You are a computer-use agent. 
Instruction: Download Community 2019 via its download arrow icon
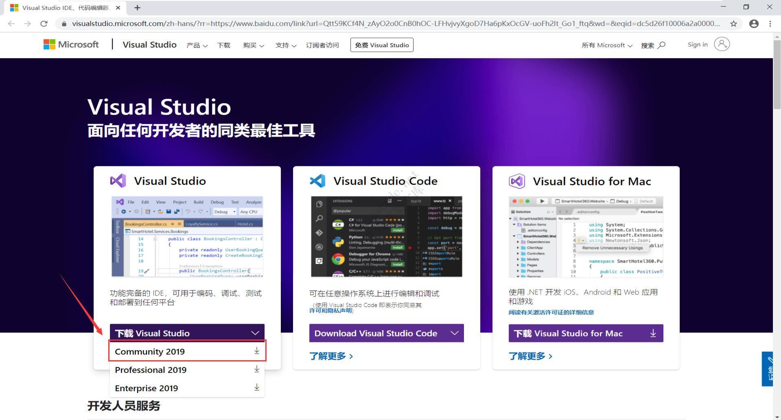coord(256,350)
